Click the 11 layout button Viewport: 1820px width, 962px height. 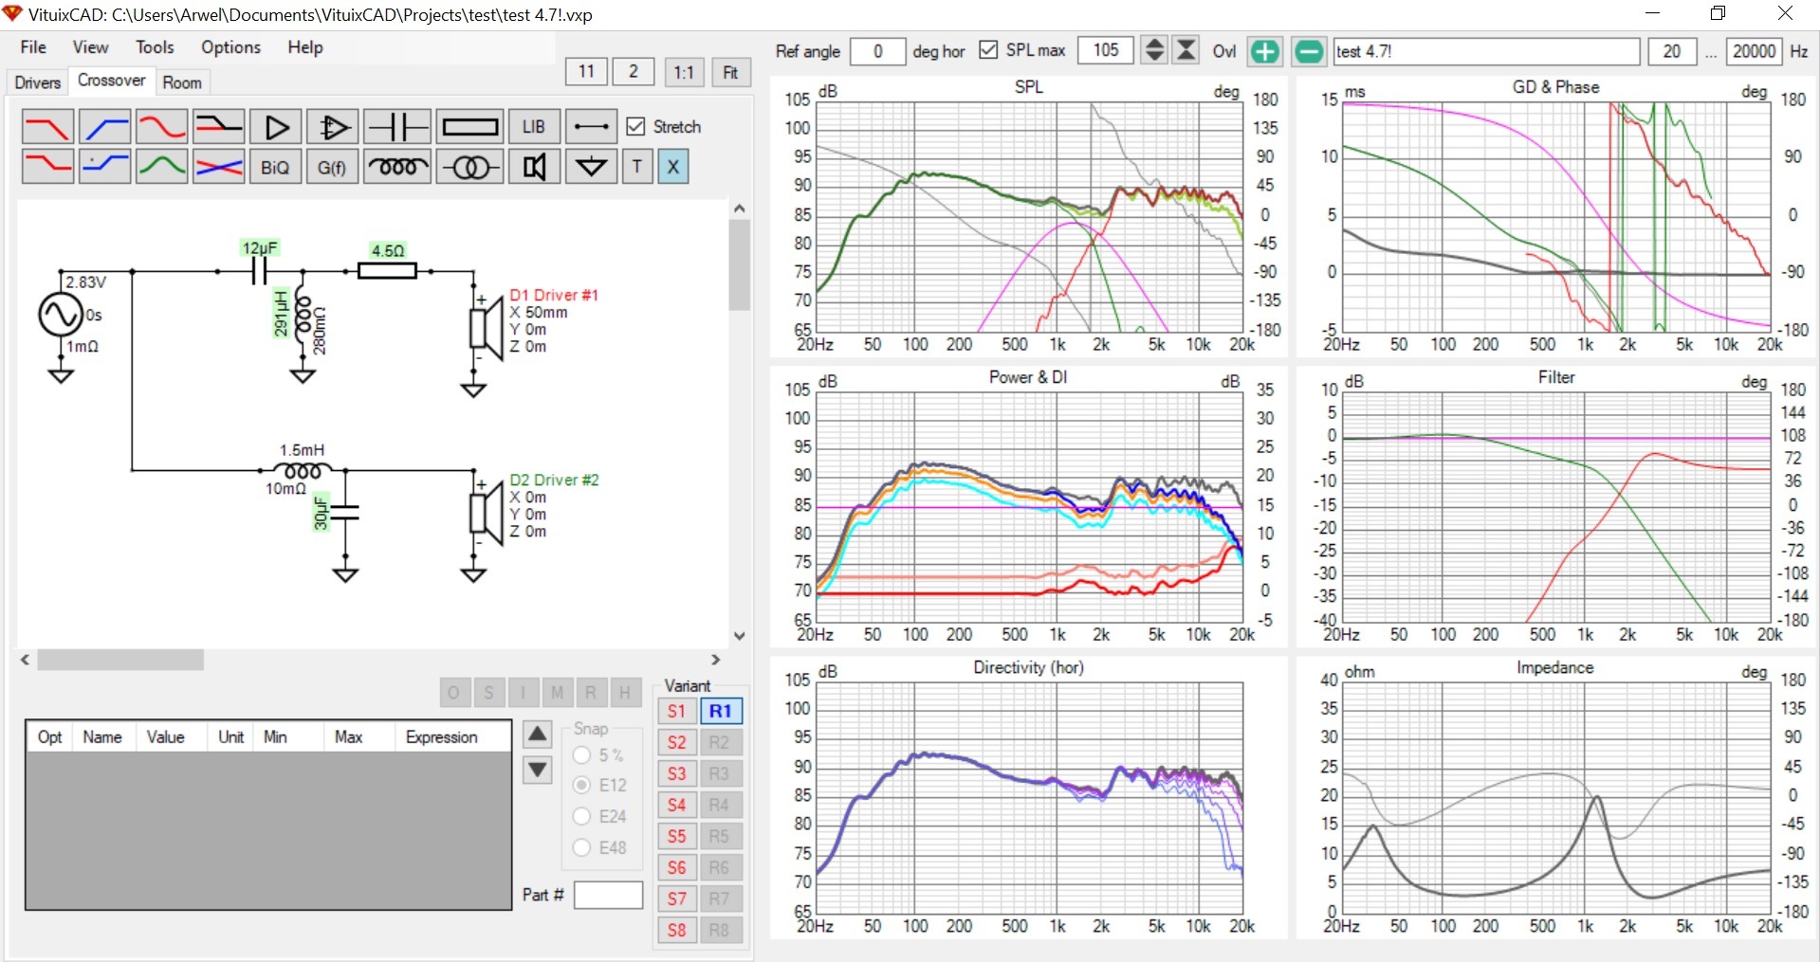click(586, 72)
